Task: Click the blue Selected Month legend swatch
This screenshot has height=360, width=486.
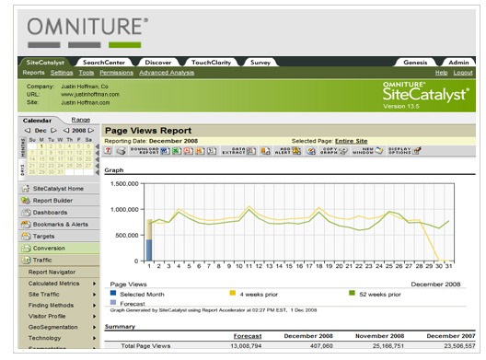Action: (x=113, y=293)
